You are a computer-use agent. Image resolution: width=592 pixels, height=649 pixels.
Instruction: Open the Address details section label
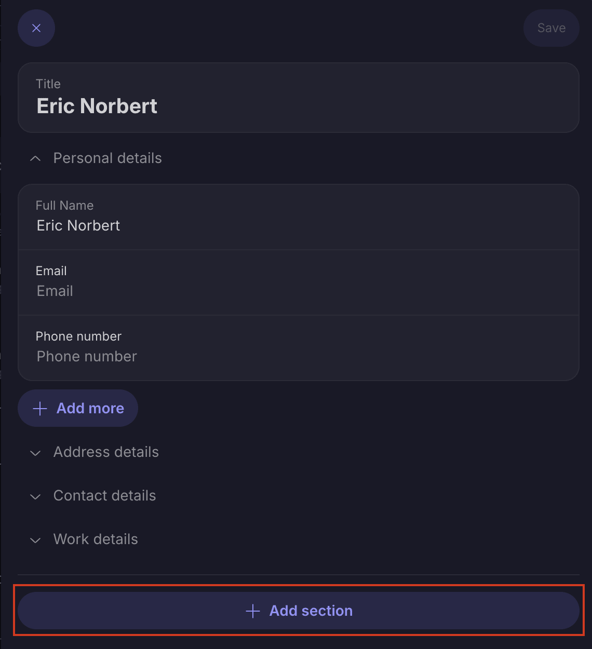coord(106,452)
